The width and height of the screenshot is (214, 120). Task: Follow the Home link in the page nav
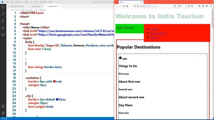(x=154, y=29)
